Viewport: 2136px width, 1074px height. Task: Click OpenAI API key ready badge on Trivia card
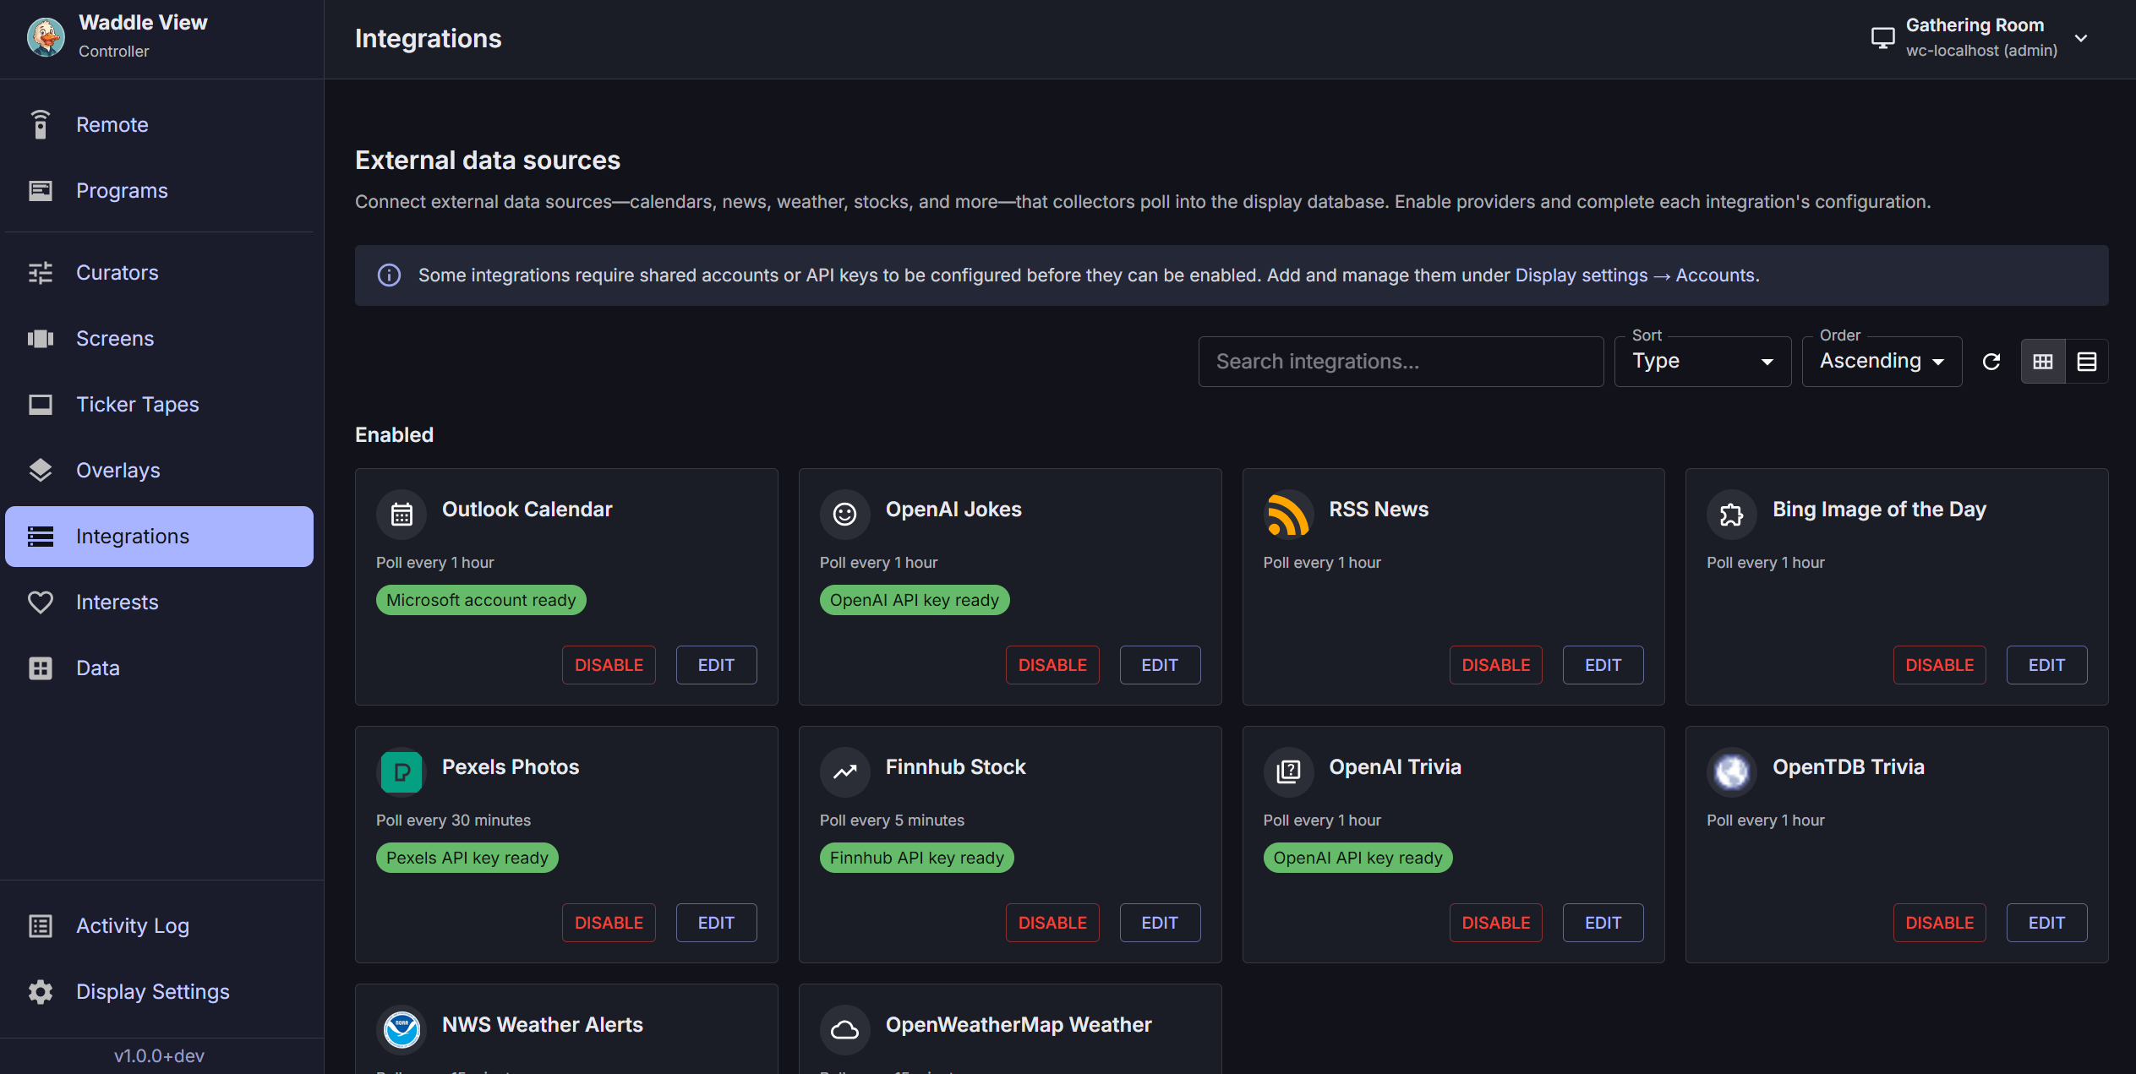tap(1358, 858)
